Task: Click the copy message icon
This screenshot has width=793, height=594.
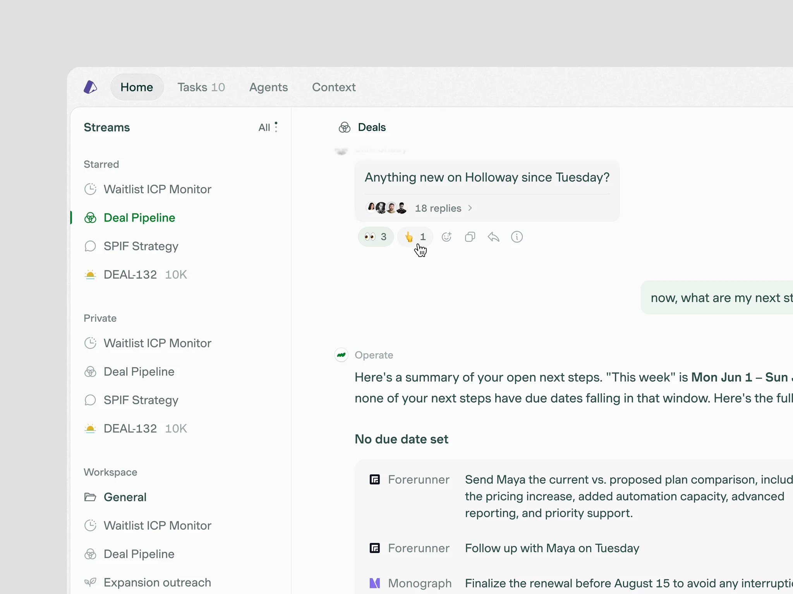Action: tap(470, 237)
